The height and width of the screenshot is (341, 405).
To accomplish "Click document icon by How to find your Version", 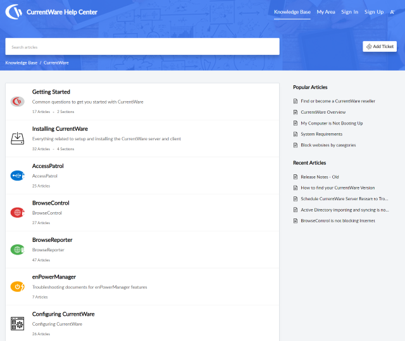I will tap(296, 188).
